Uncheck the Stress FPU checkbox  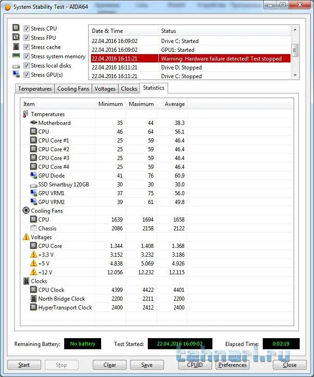point(26,38)
